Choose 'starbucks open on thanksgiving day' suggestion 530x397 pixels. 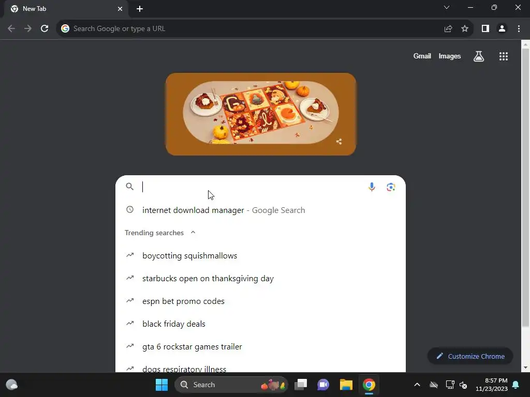pyautogui.click(x=261, y=278)
